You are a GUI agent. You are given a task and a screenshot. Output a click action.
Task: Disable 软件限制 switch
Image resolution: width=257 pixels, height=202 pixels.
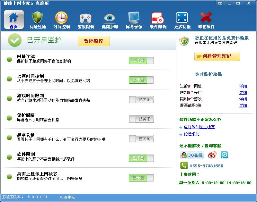point(141,158)
